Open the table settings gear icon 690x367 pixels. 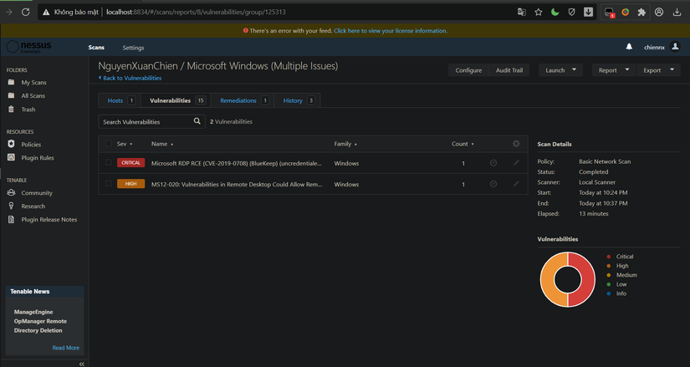(516, 144)
